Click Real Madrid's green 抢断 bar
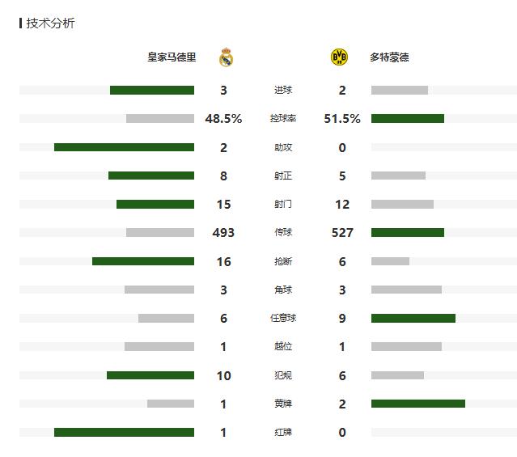 pyautogui.click(x=143, y=261)
